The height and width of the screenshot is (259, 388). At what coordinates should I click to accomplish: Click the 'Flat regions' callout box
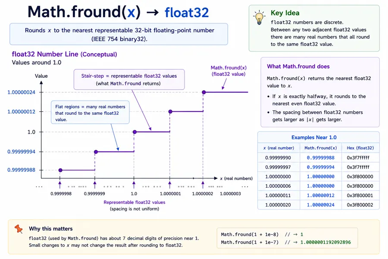tap(90, 112)
